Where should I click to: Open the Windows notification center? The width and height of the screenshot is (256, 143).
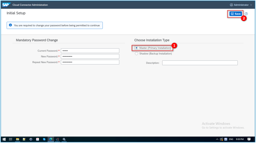[249, 139]
